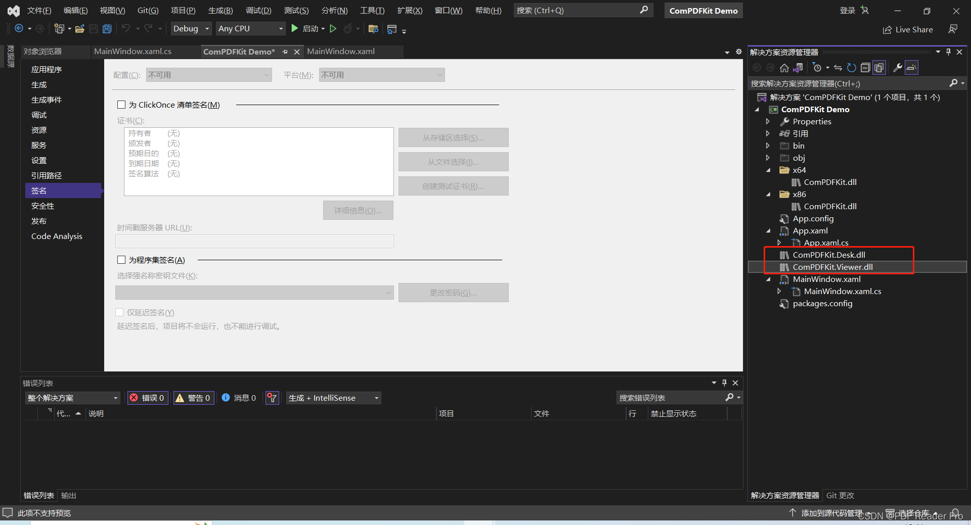Click the search magnifier in Solution Explorer search

point(953,83)
